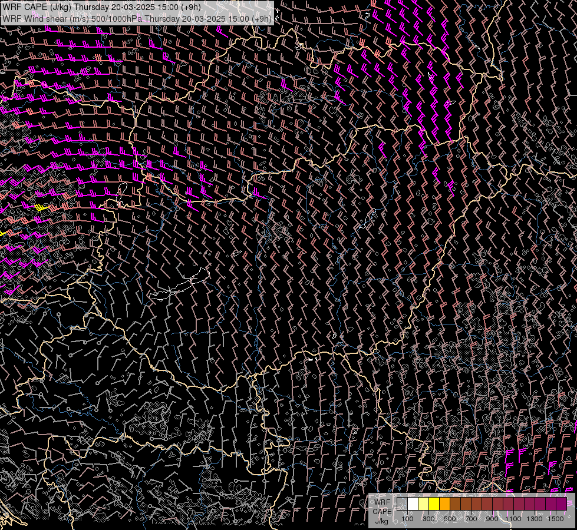Click the 'WRF CAPE (J/kg)' title line
577x530 pixels.
tap(101, 7)
